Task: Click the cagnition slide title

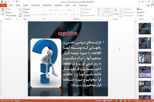Action: click(x=68, y=33)
